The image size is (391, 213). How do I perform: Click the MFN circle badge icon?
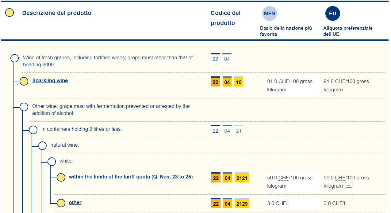click(270, 13)
